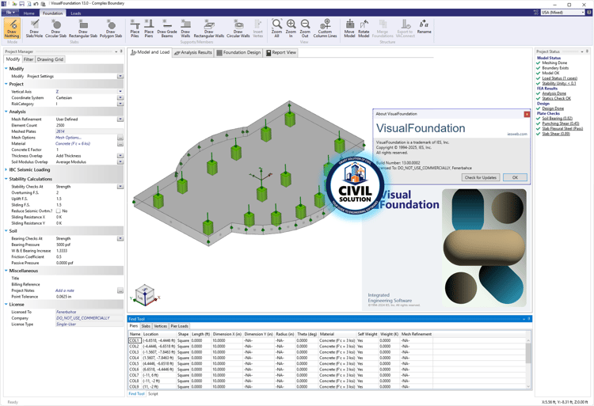Click the Slab Shear (0.89) link
594x406 pixels.
pyautogui.click(x=556, y=134)
